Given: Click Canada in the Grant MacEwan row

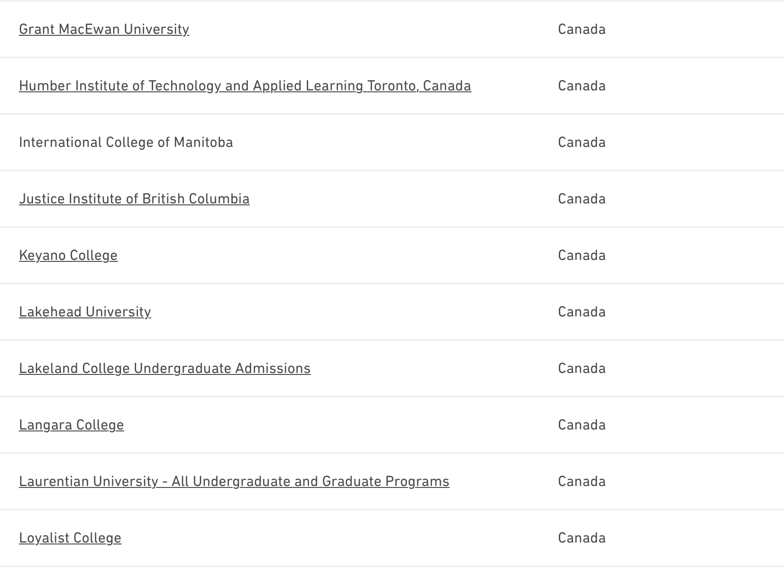Looking at the screenshot, I should pos(581,29).
